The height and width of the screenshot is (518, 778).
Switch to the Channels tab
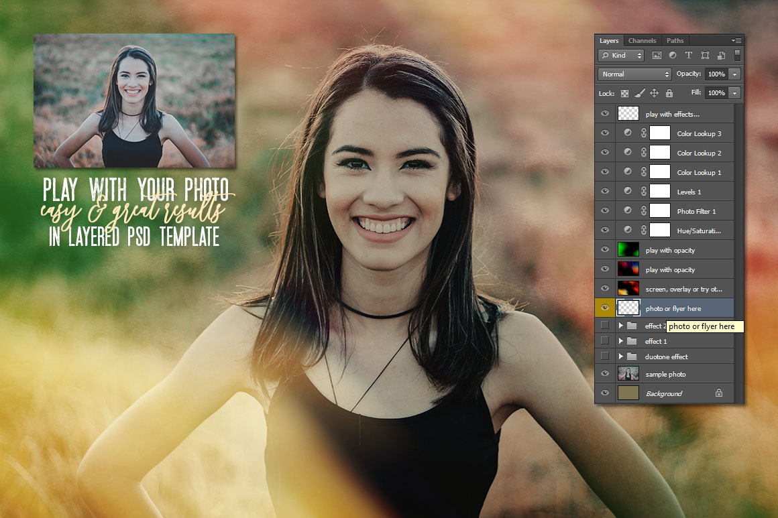coord(642,41)
